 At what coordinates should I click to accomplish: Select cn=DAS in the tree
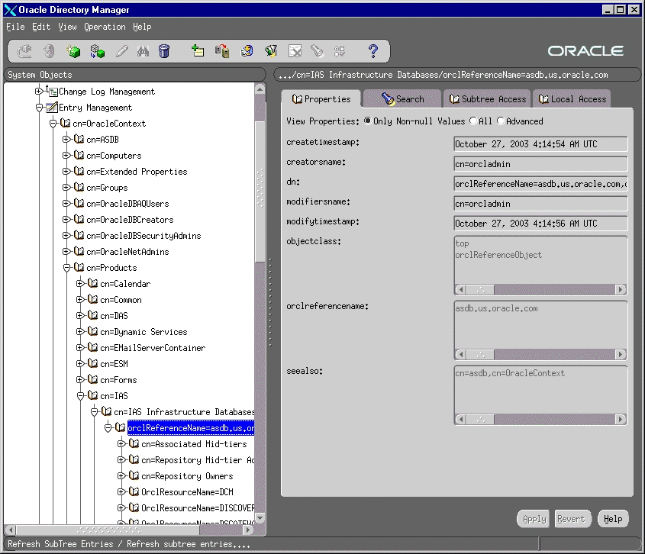[114, 315]
